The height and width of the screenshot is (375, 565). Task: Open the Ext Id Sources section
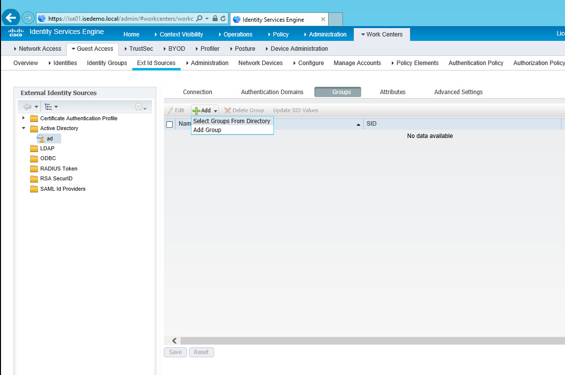pyautogui.click(x=156, y=63)
